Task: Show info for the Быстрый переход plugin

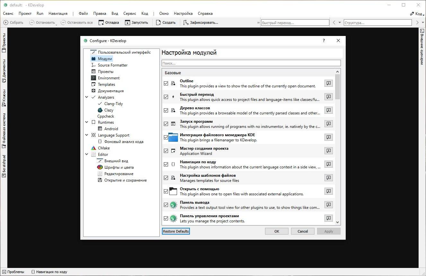Action: [x=329, y=97]
